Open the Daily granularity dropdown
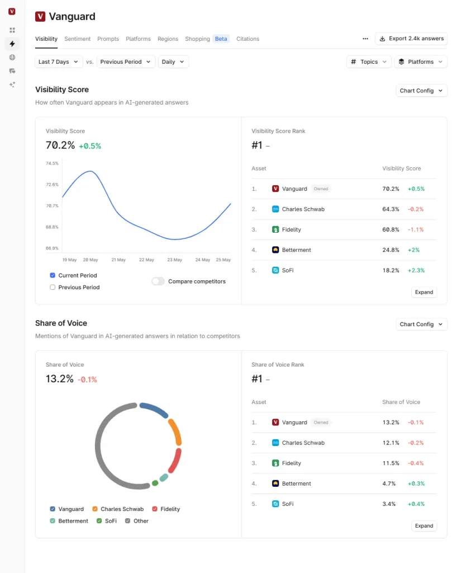The image size is (457, 573). pyautogui.click(x=173, y=62)
